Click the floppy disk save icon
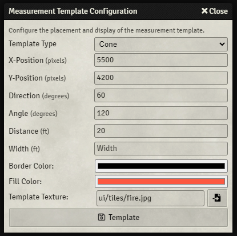 click(102, 217)
